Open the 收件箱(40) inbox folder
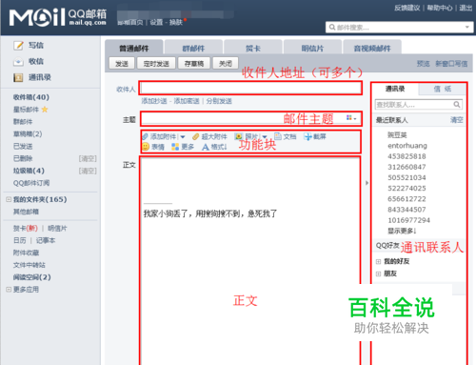This screenshot has width=476, height=365. [31, 97]
